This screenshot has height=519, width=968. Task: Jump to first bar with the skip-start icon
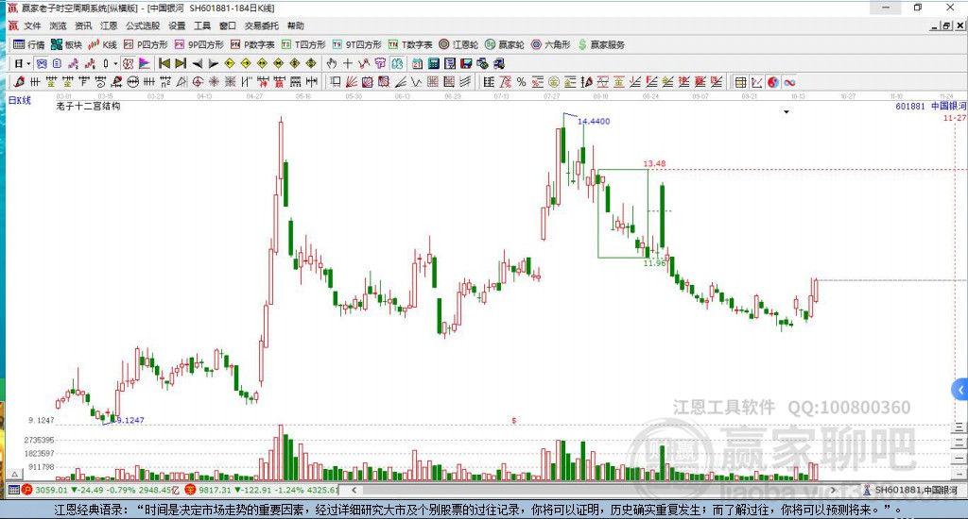click(x=164, y=63)
